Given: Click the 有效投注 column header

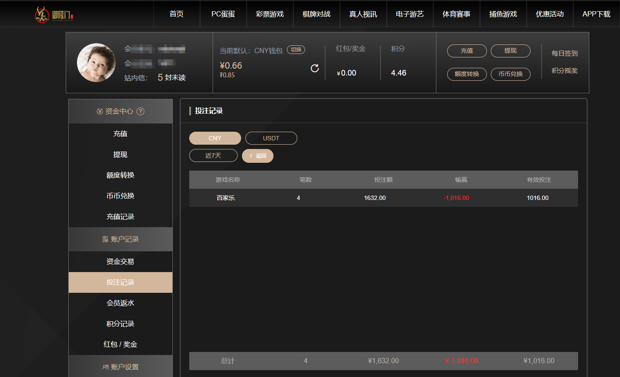Looking at the screenshot, I should click(539, 180).
